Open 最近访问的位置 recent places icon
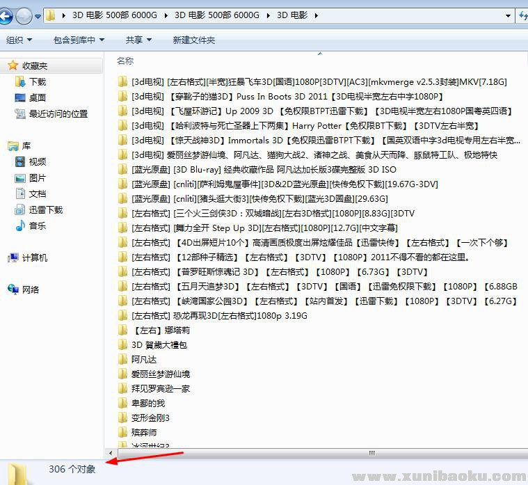528x485 pixels. pyautogui.click(x=20, y=114)
